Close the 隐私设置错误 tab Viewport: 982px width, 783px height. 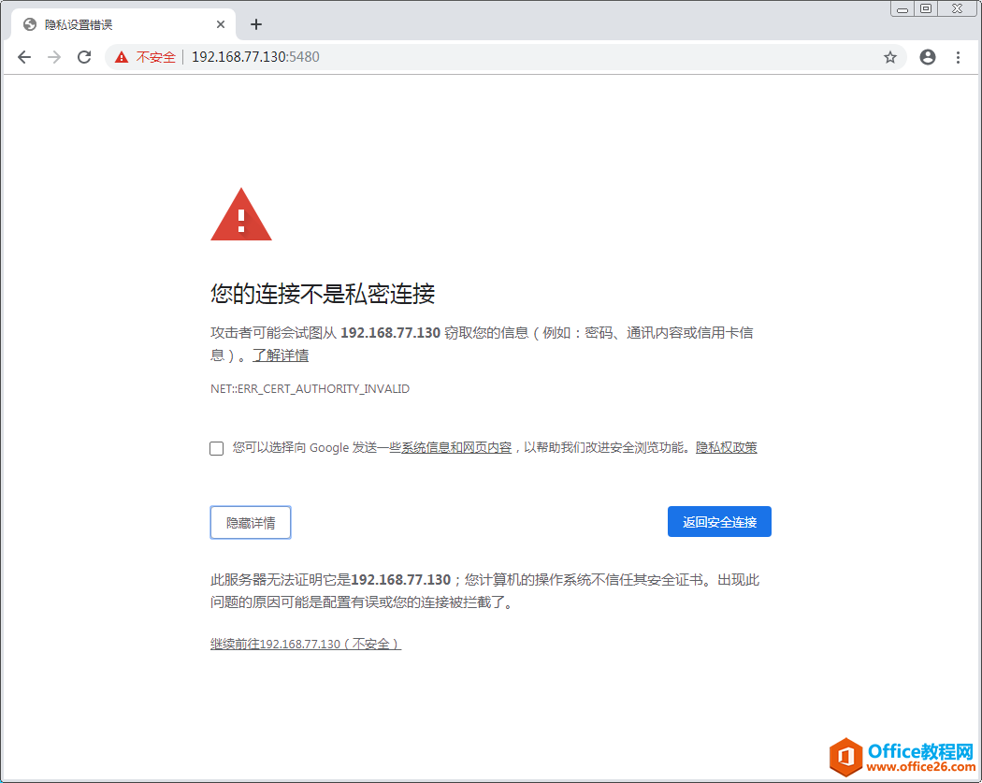pyautogui.click(x=221, y=24)
